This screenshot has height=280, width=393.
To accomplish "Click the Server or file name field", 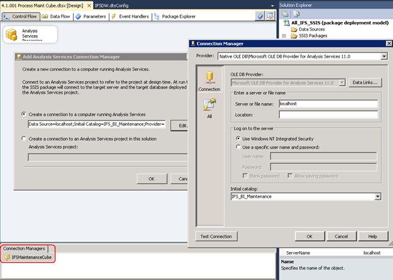I will (x=328, y=103).
